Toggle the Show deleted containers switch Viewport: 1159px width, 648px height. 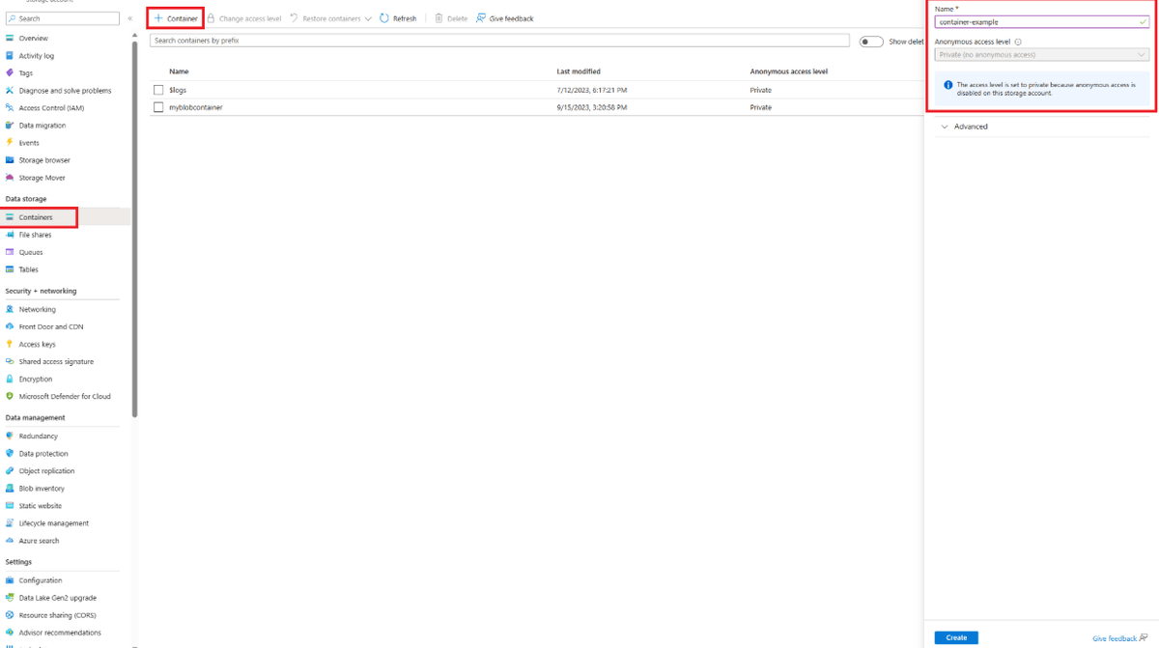(x=871, y=42)
